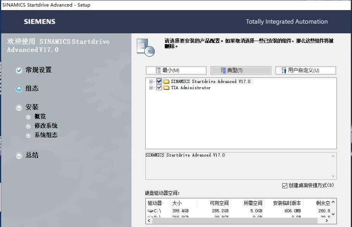This screenshot has width=352, height=227.
Task: Expand the SINAMICS Startdrive Advanced V17.0 node
Action: [x=151, y=81]
